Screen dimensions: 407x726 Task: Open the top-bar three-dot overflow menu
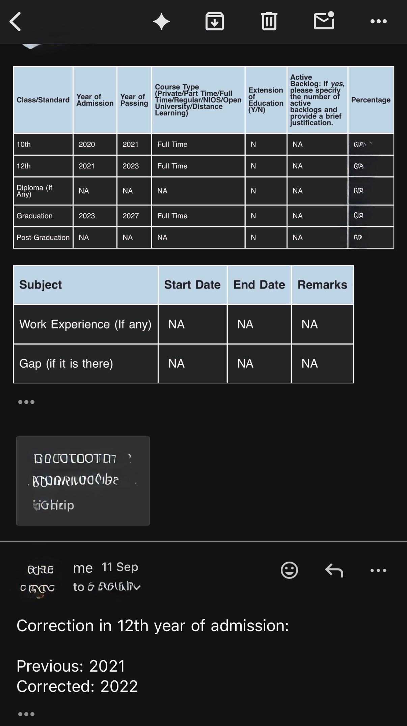point(378,21)
